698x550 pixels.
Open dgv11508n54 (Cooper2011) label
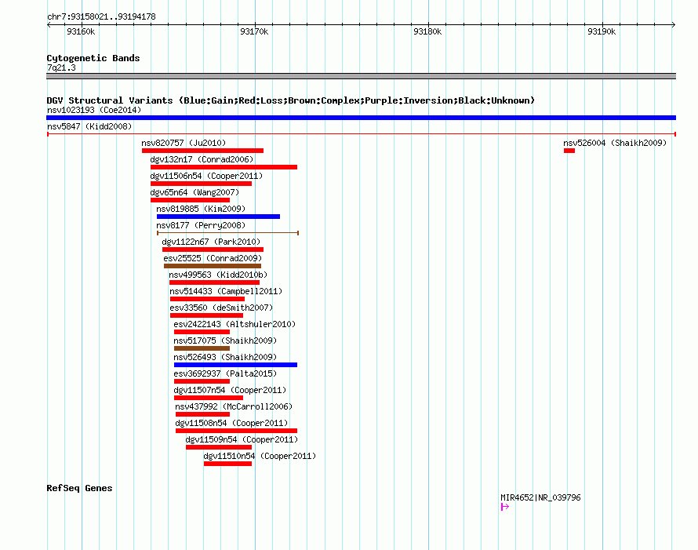pyautogui.click(x=231, y=423)
